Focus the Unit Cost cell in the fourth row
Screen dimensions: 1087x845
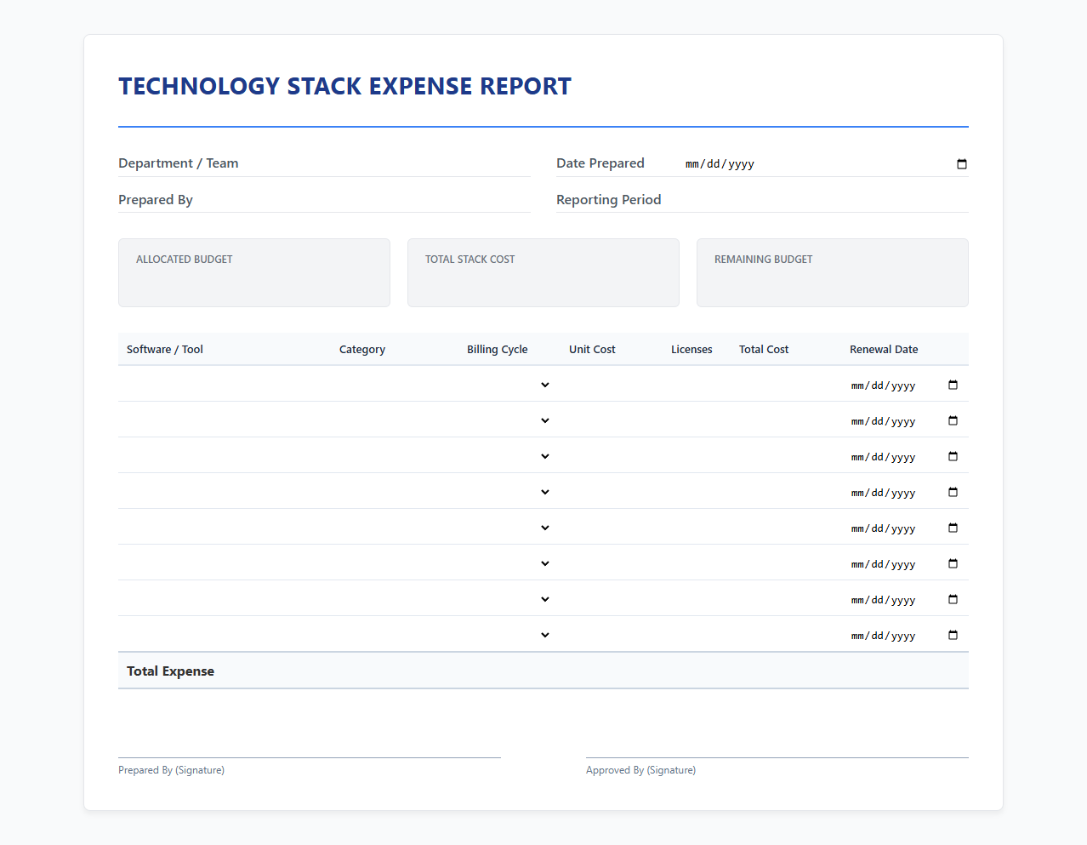612,492
